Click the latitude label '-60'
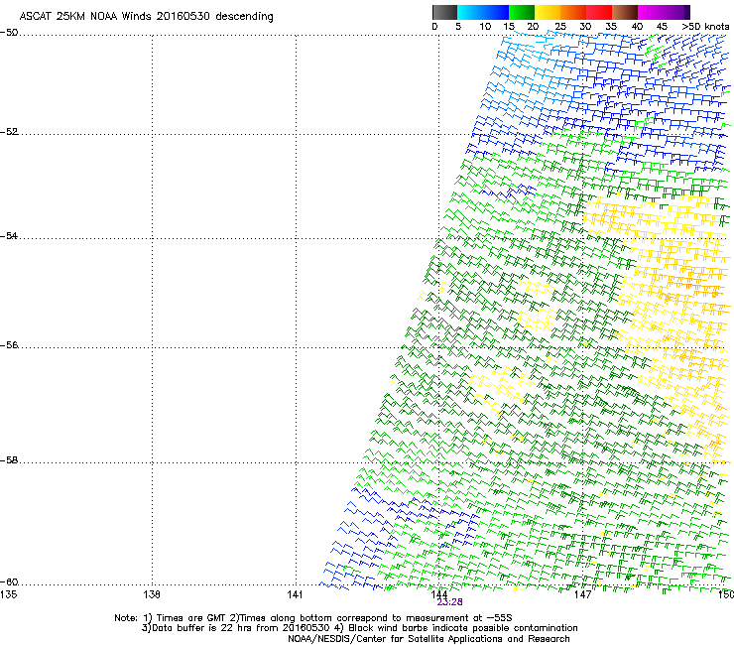The image size is (734, 645). coord(9,582)
